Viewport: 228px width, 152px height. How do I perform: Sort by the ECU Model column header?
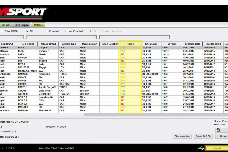[28, 44]
